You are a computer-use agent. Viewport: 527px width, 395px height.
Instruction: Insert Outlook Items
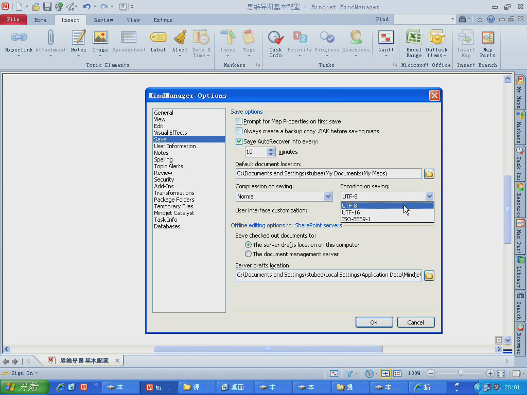click(436, 44)
